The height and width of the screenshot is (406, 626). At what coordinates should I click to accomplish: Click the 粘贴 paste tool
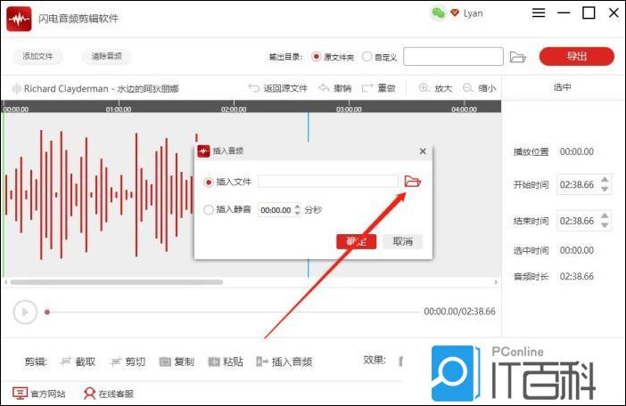point(226,361)
